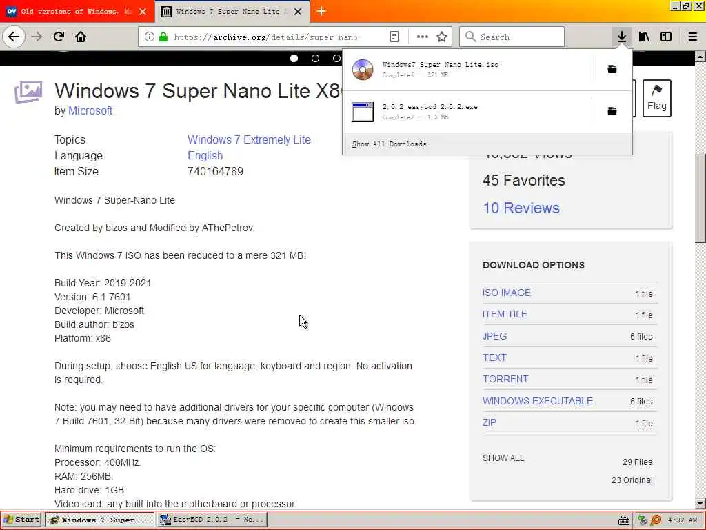Open the browser home page
Viewport: 706px width, 530px height.
[81, 37]
